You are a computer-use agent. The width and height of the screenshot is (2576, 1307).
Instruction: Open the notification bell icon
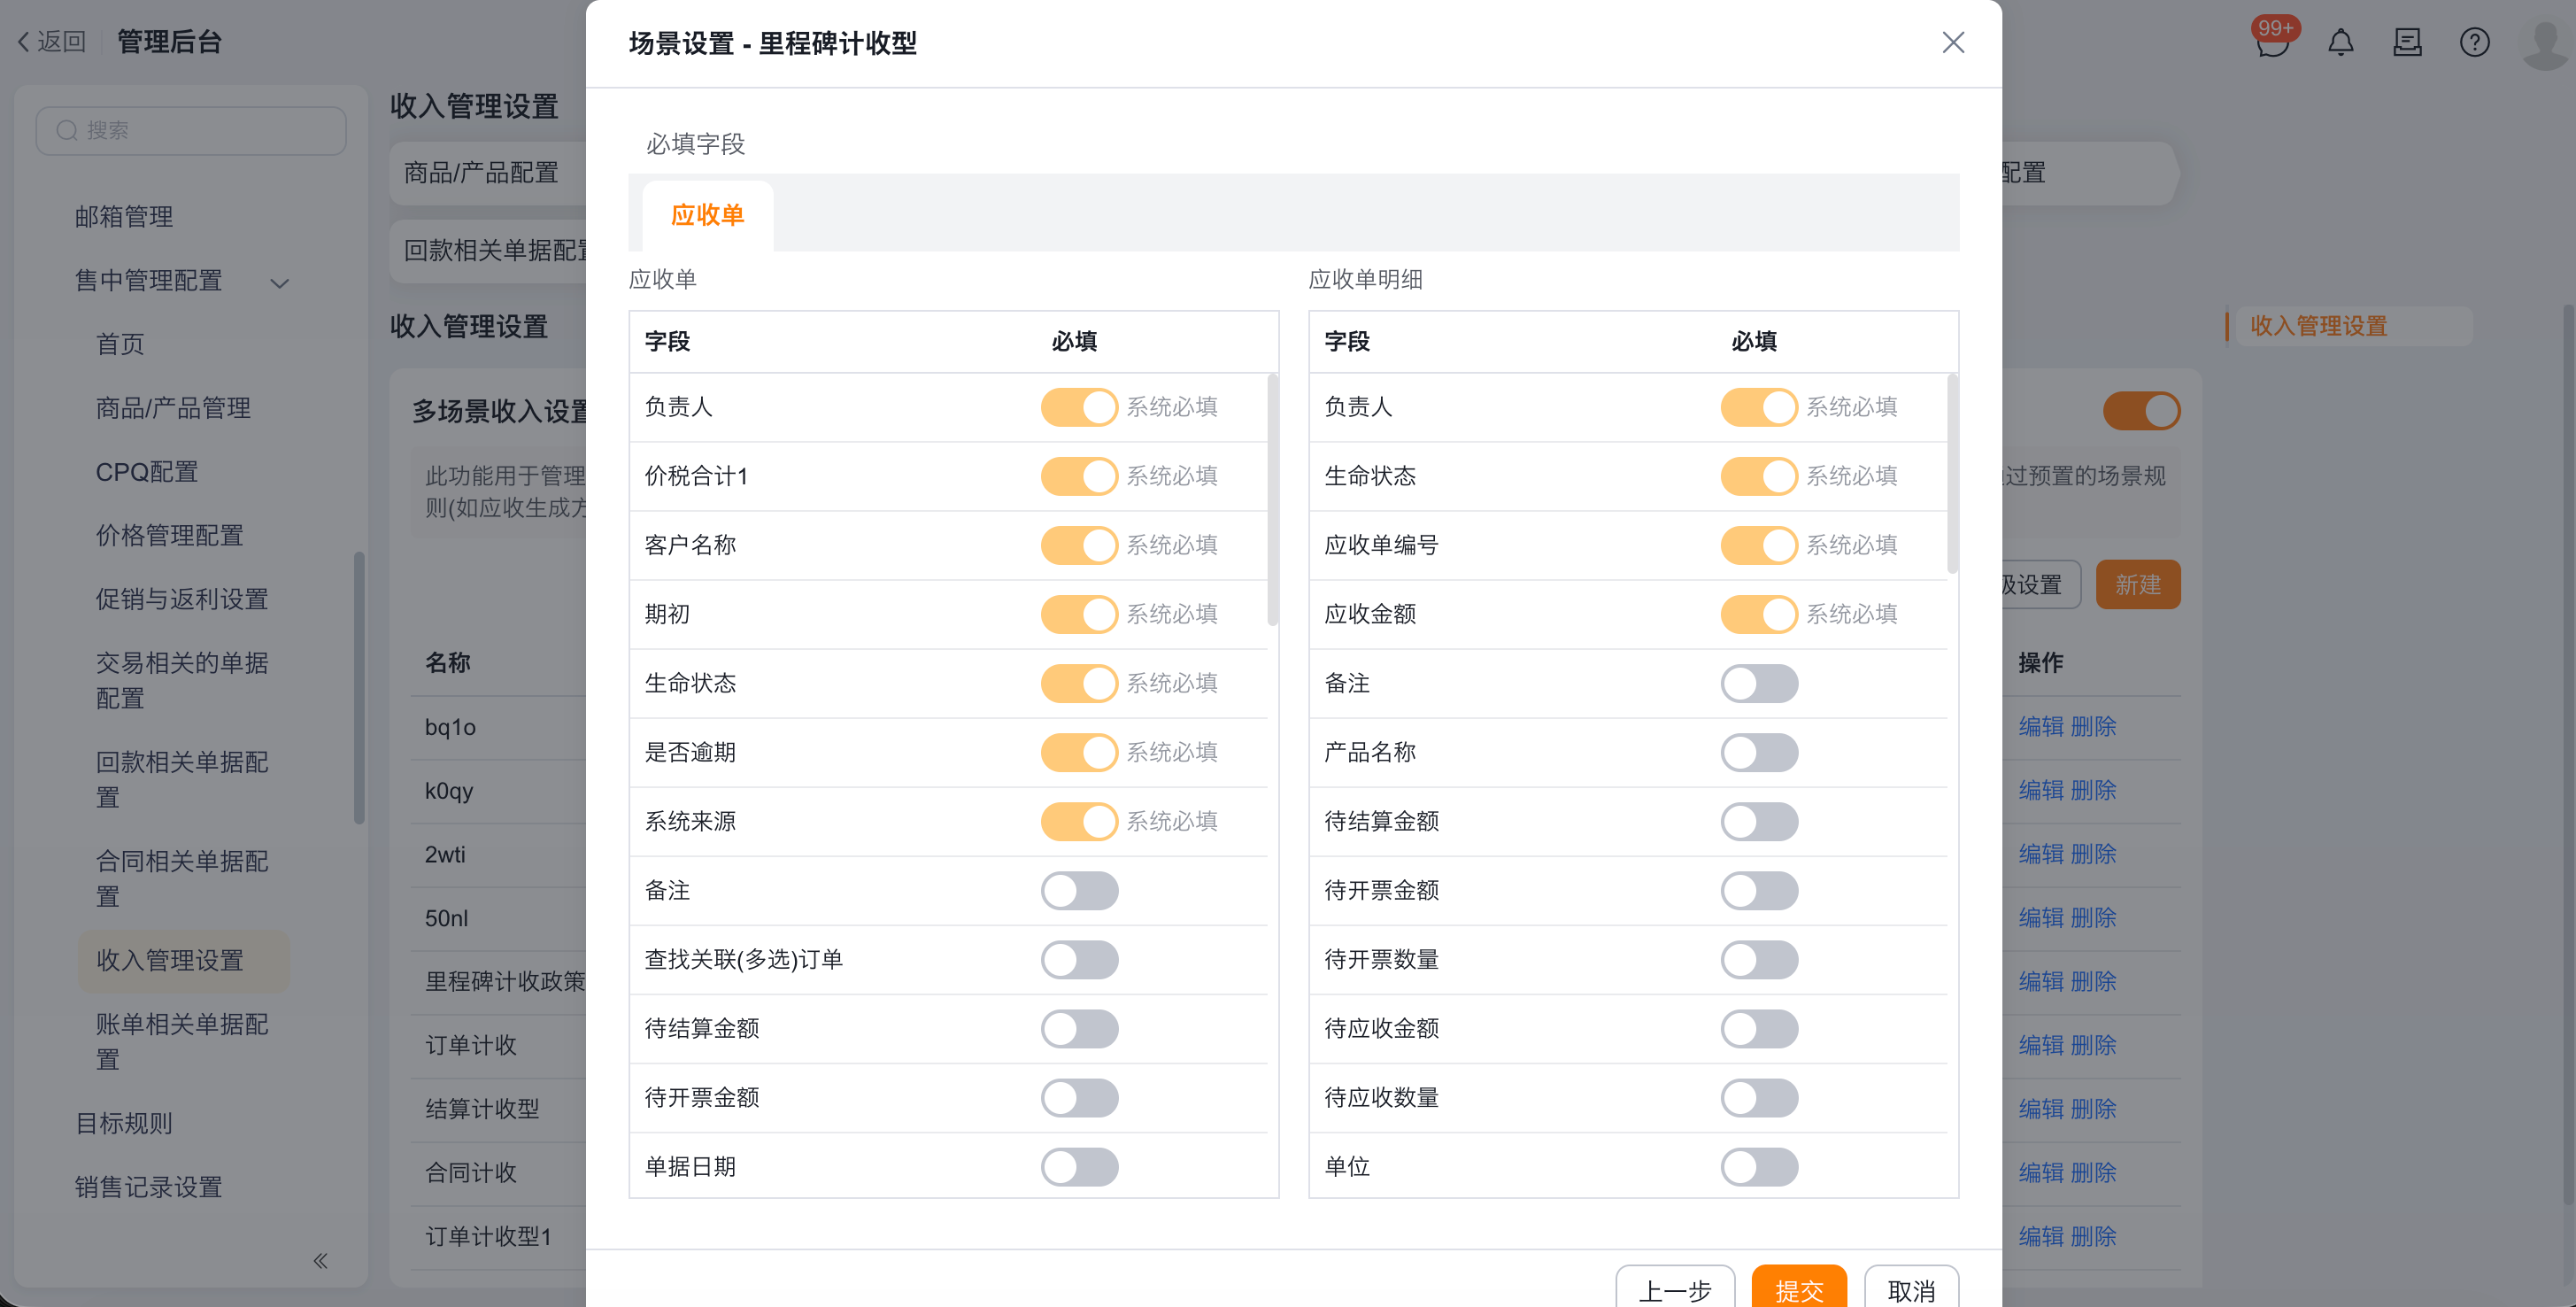tap(2340, 43)
